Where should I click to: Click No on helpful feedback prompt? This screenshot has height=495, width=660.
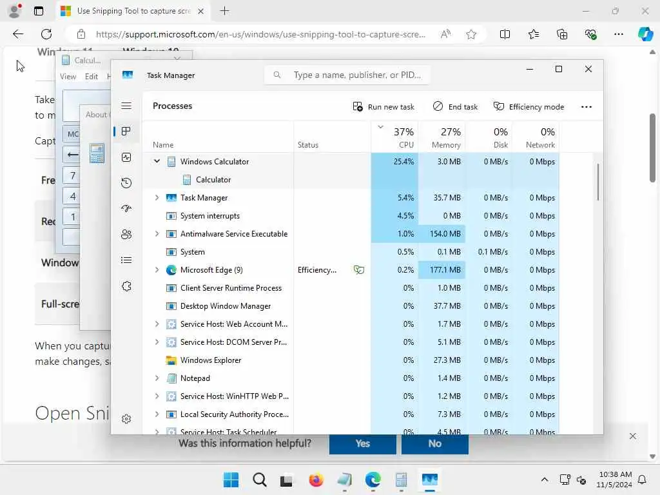tap(435, 443)
